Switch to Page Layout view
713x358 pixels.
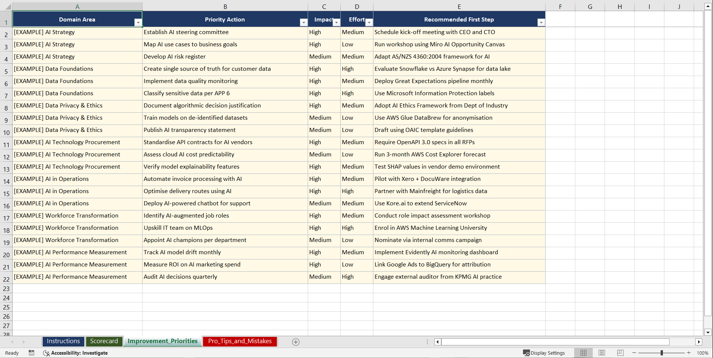(x=602, y=353)
